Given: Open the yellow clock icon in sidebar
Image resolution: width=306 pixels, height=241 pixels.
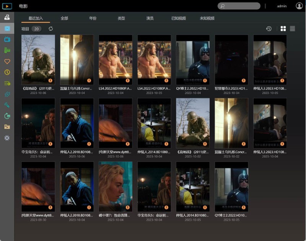Looking at the screenshot, I should [x=7, y=72].
